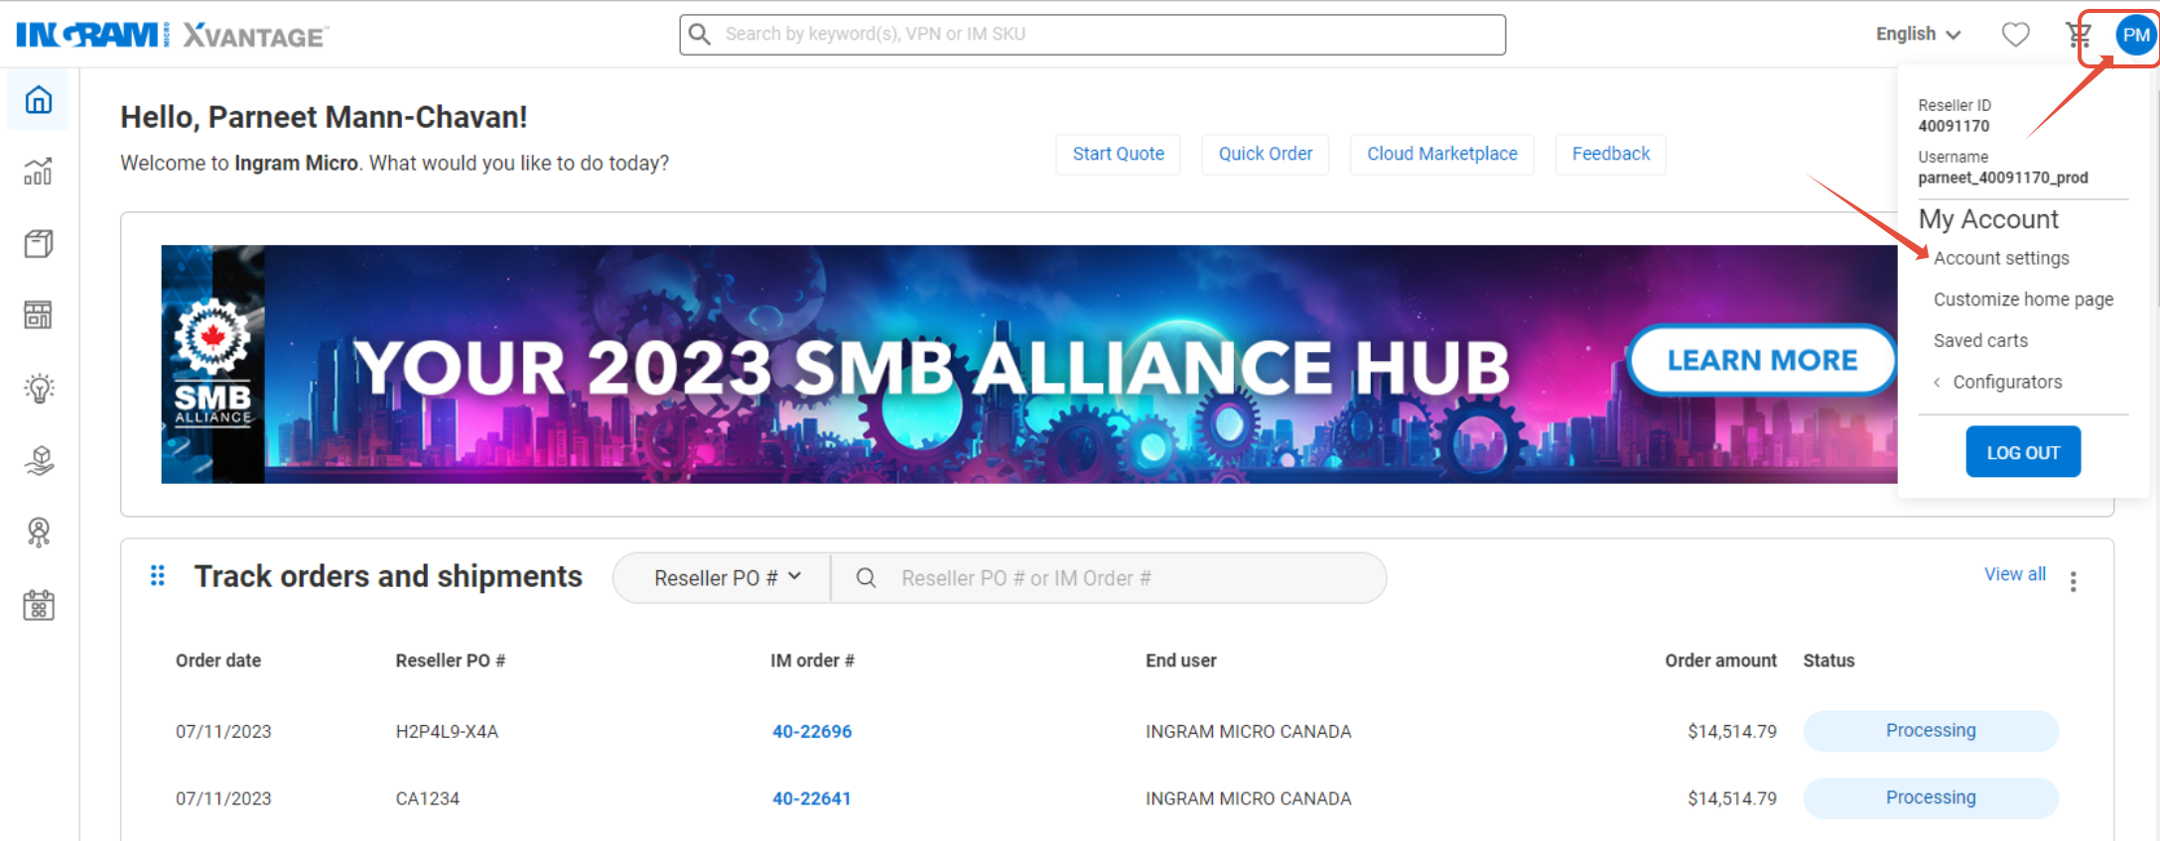
Task: Open the award ribbon sidebar icon
Action: coord(39,533)
